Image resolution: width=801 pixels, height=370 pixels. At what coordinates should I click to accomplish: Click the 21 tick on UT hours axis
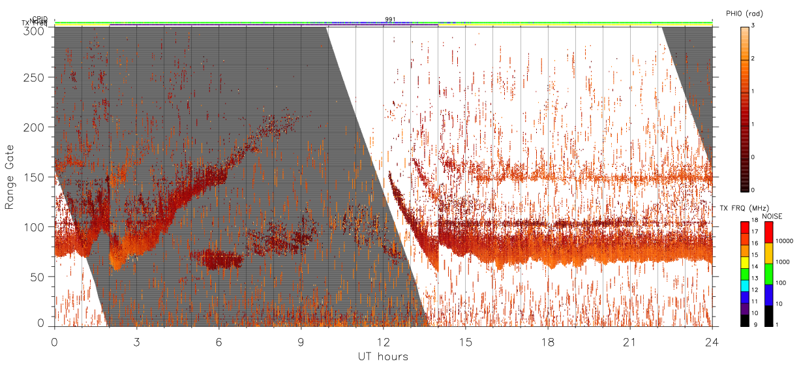pyautogui.click(x=629, y=341)
